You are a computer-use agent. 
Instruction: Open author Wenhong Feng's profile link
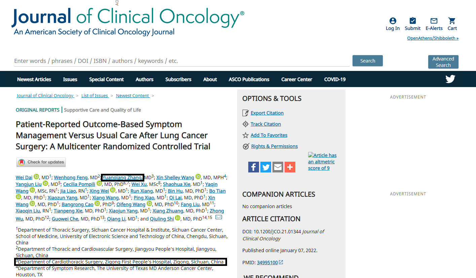[71, 177]
